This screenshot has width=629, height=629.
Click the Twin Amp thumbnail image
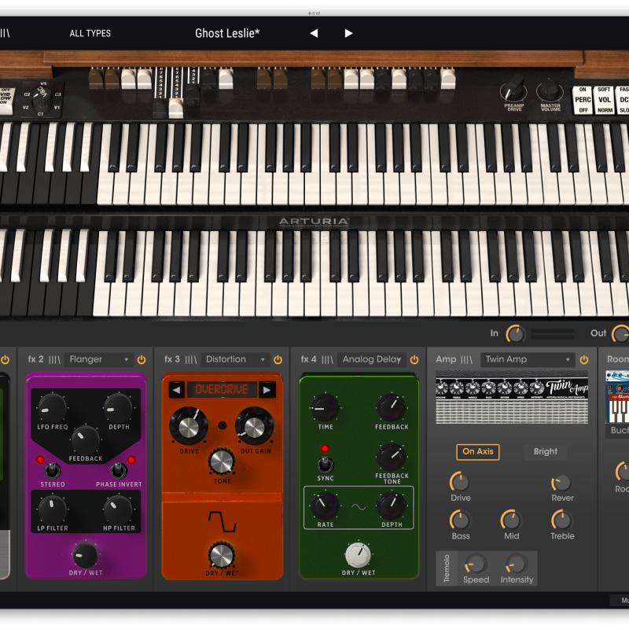click(x=512, y=398)
